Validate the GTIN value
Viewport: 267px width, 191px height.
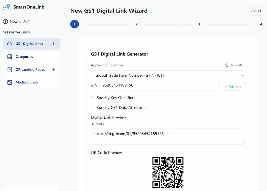tap(233, 87)
